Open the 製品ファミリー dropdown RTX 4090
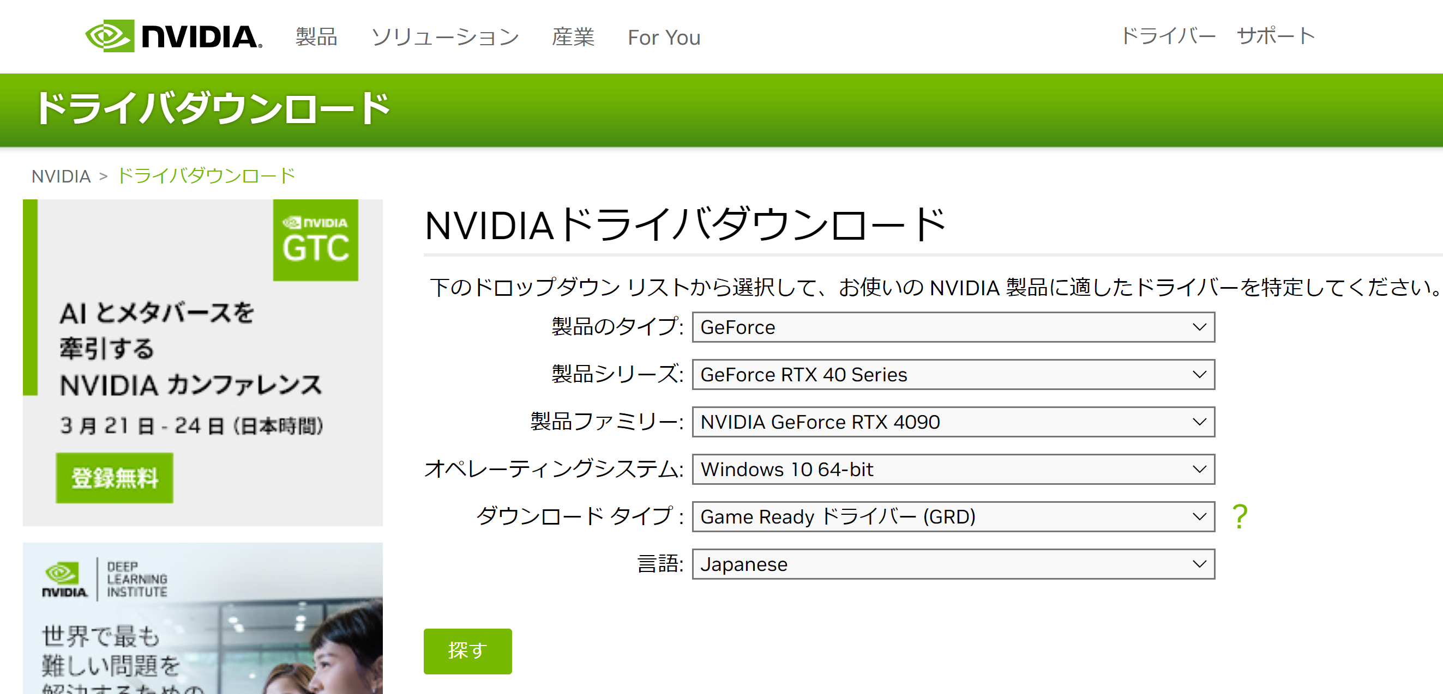This screenshot has height=694, width=1443. pos(953,422)
